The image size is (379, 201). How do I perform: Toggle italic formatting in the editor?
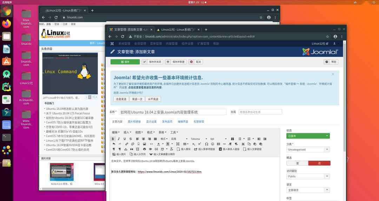coord(119,139)
